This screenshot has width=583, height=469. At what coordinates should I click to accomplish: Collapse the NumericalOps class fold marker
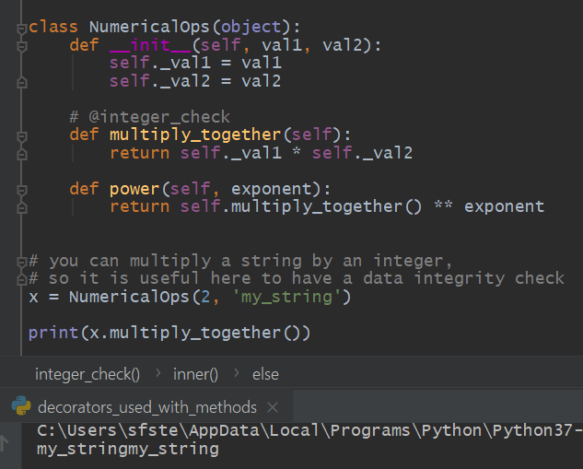click(22, 28)
